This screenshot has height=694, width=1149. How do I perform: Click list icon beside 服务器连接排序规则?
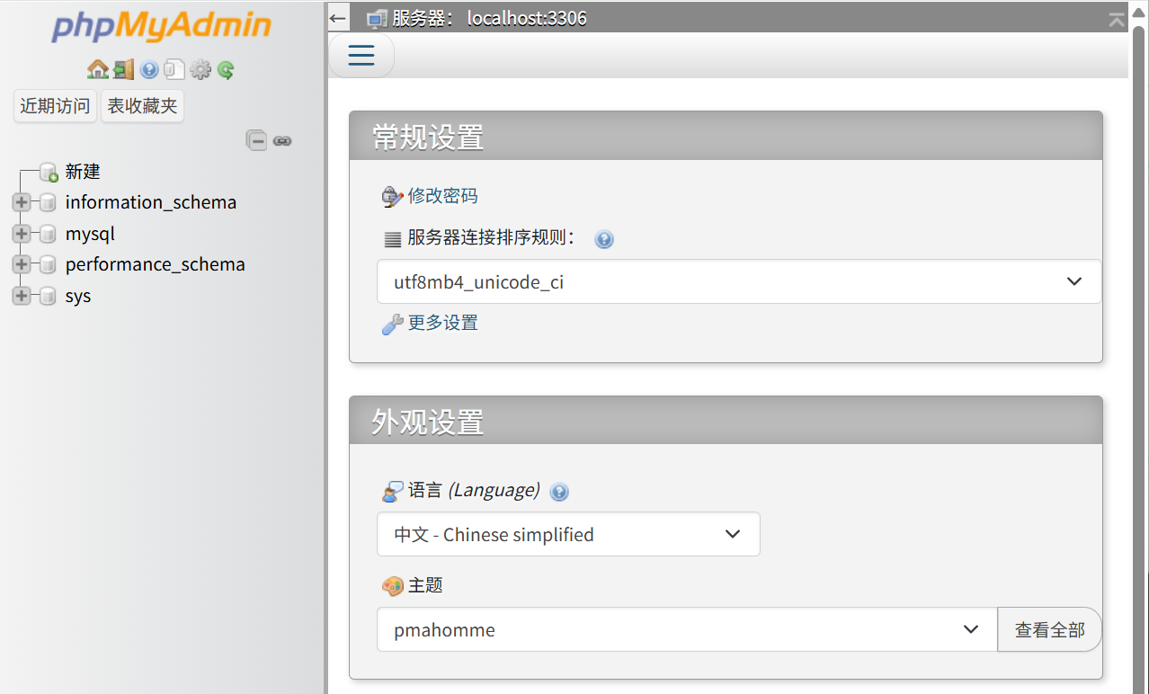(x=393, y=239)
